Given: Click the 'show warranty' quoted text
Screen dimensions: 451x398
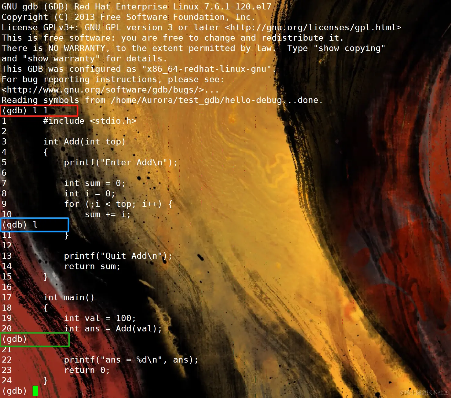Looking at the screenshot, I should (x=61, y=59).
